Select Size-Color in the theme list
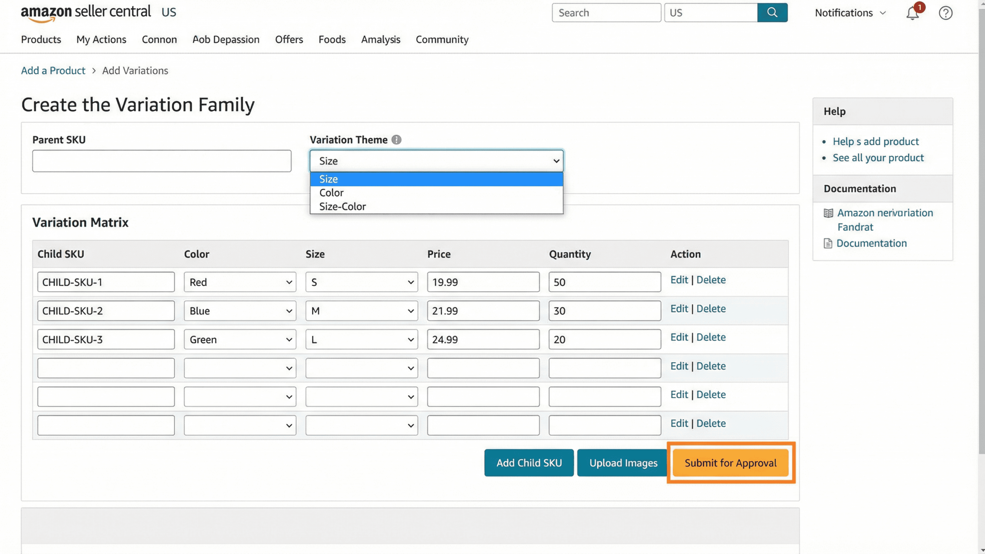 (x=343, y=206)
